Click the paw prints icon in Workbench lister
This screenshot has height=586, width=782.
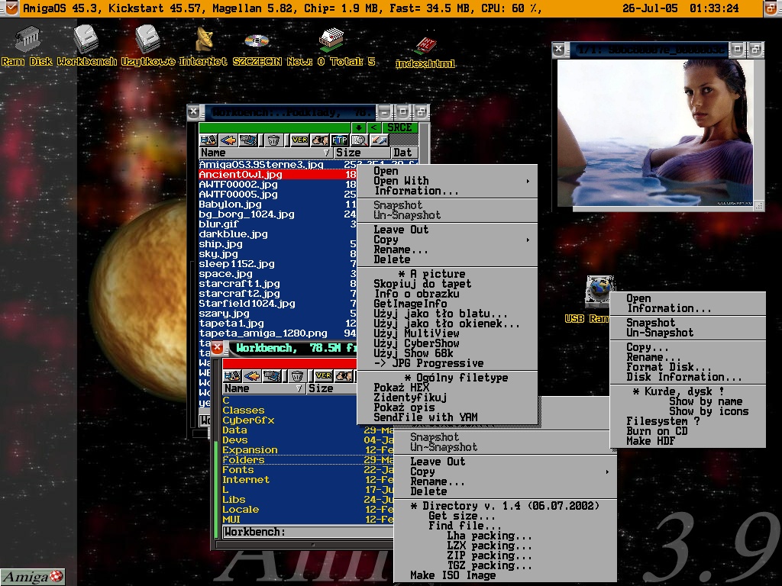(344, 375)
